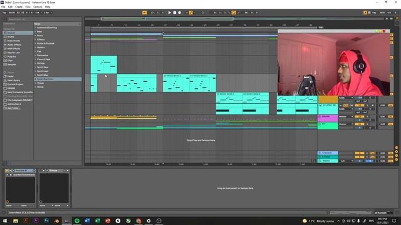Open the DRUMS track Master output dropdown
Screen dimensions: 401x225
[346, 117]
